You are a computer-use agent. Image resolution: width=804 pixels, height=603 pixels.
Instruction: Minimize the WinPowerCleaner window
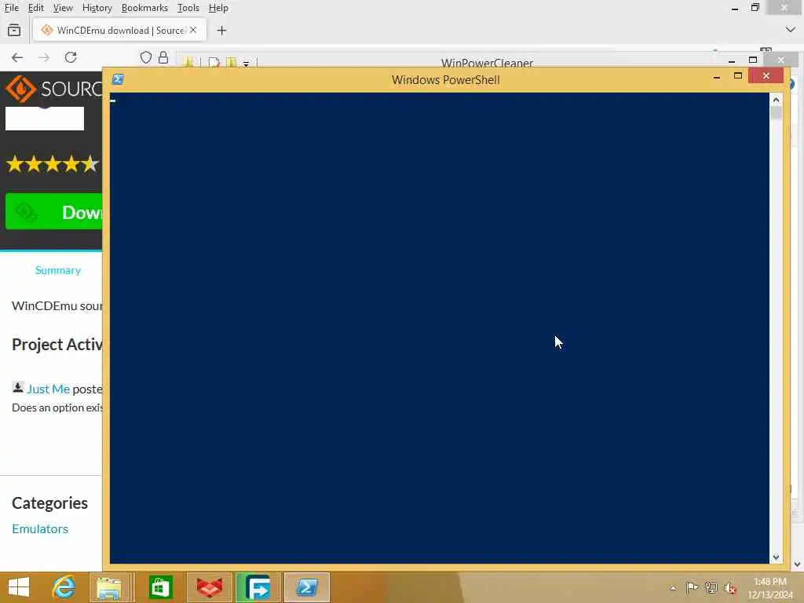coord(732,60)
